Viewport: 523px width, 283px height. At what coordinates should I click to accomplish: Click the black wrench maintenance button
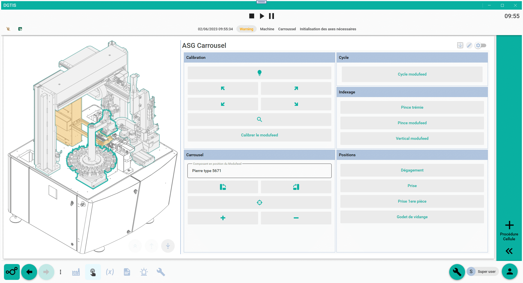pos(457,272)
